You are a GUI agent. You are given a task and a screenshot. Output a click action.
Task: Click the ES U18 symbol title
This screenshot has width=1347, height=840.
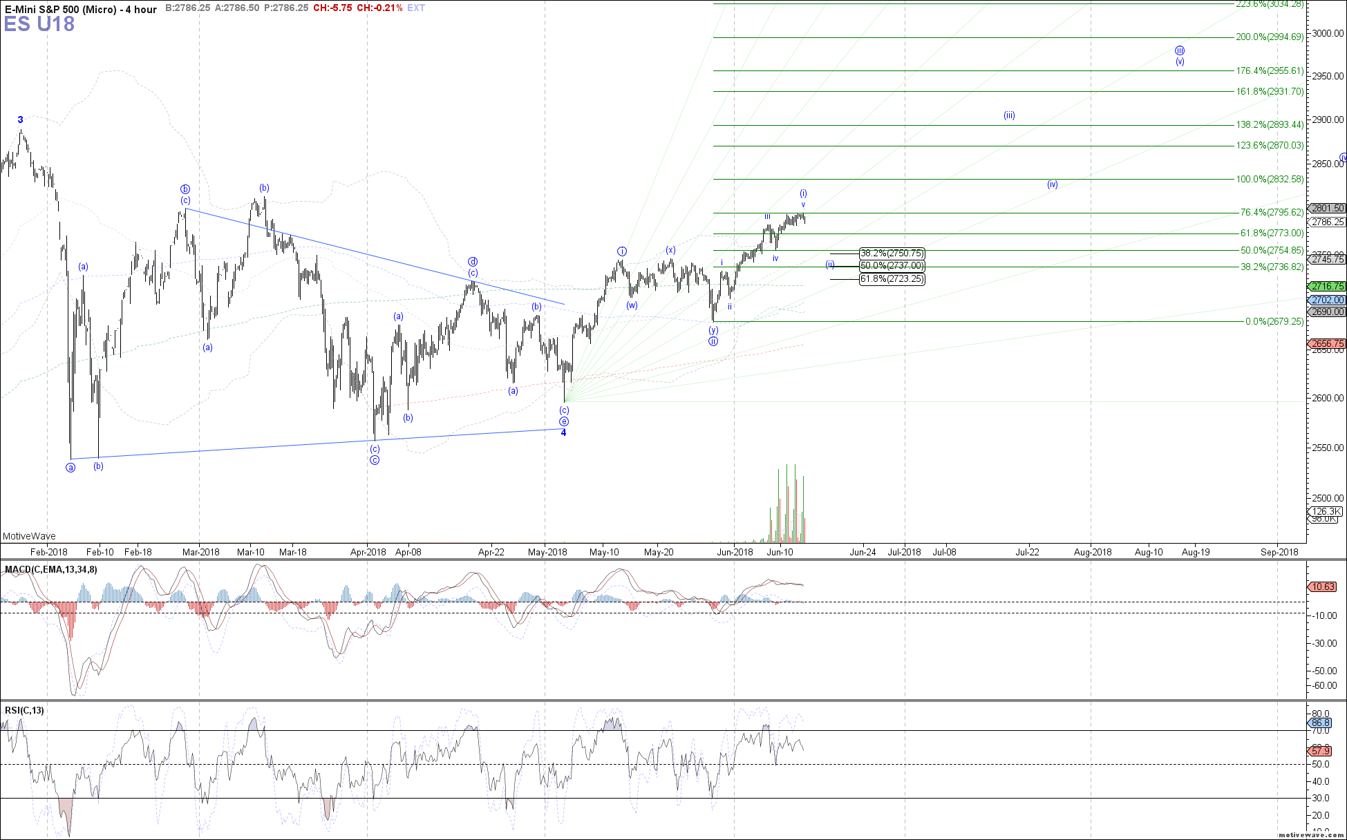click(x=39, y=25)
